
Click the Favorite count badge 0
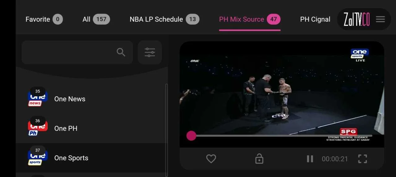(x=58, y=19)
